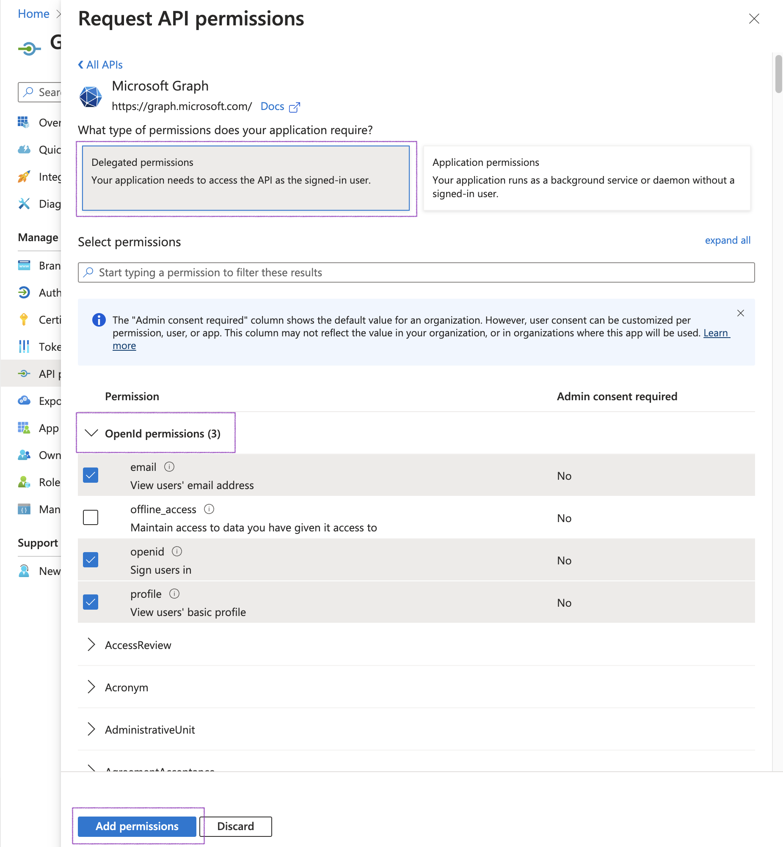
Task: Click the Add permissions button
Action: 137,826
